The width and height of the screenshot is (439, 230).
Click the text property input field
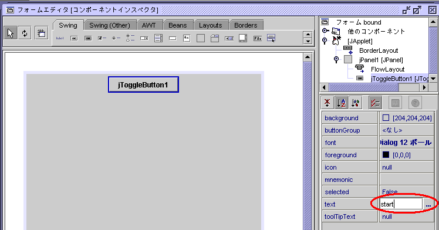pos(401,204)
